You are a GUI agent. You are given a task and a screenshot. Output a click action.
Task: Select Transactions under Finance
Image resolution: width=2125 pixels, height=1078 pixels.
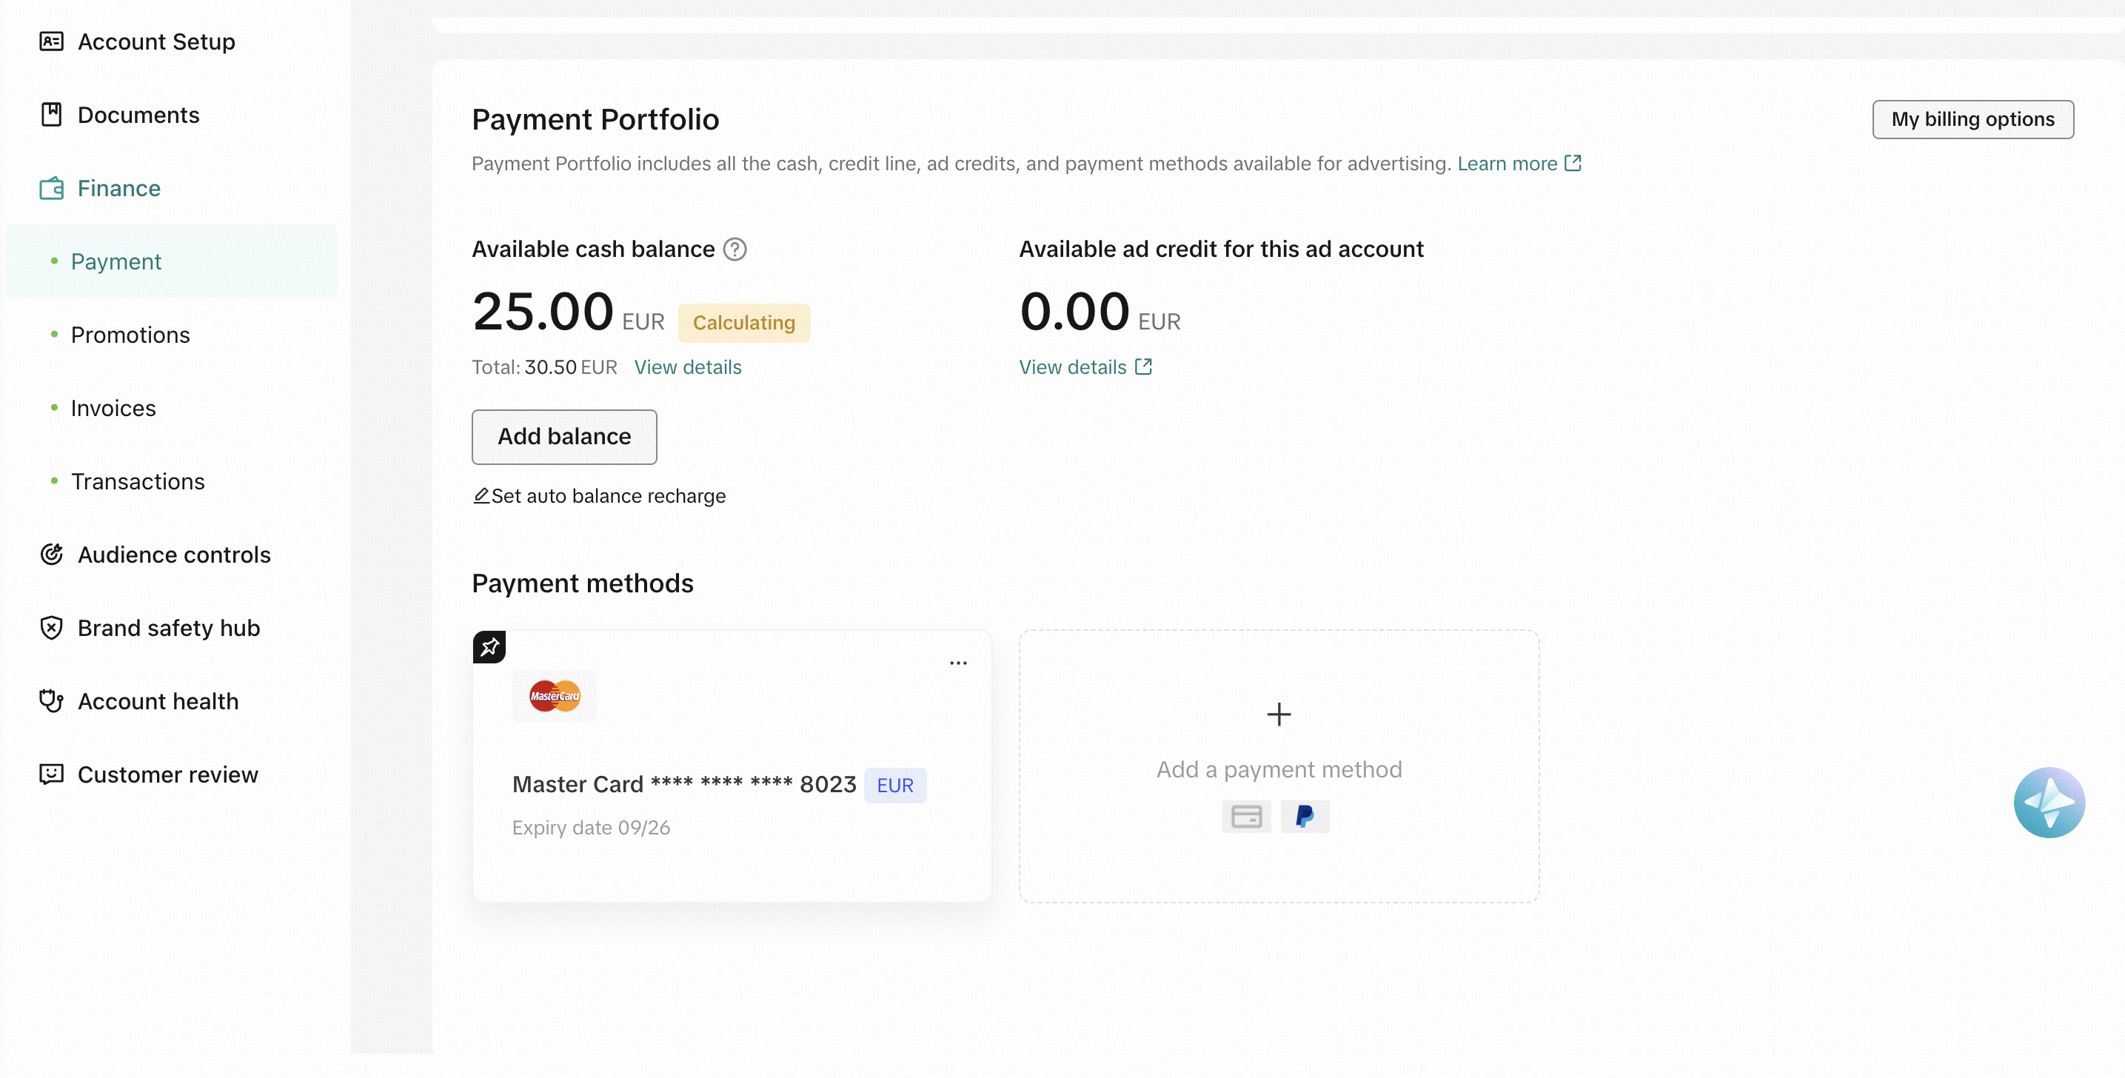point(138,482)
